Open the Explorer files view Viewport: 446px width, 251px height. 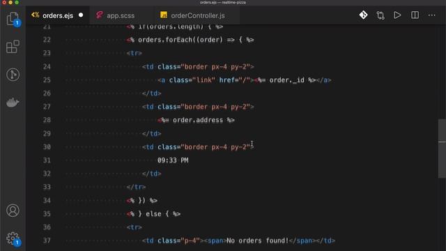13,19
